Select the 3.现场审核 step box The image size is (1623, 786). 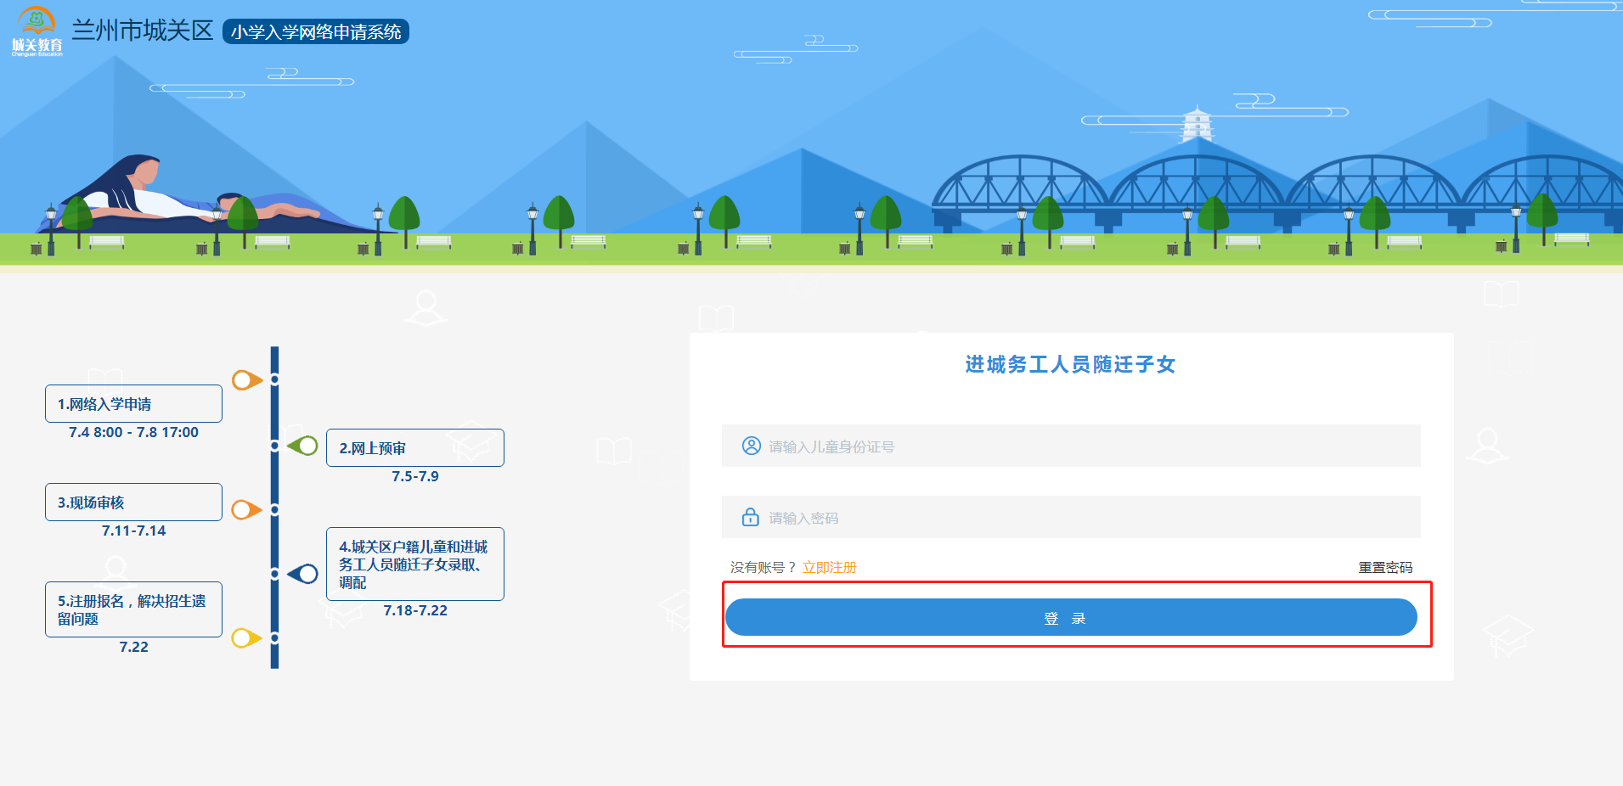(x=133, y=502)
